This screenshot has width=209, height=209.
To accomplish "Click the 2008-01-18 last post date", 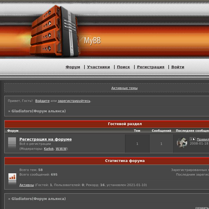I will point(199,143).
